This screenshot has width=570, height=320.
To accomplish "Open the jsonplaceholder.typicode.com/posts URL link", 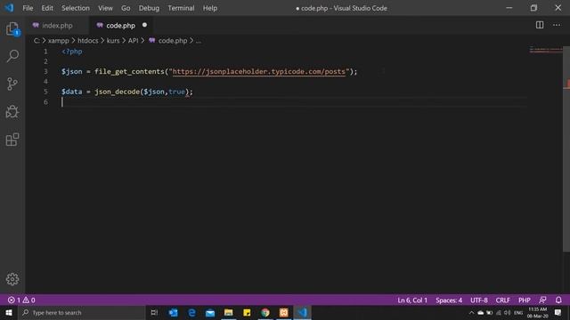I will (x=259, y=71).
